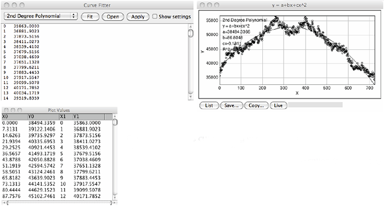Open the 2nd Degree Polynomial fit dropdown
Viewport: 384px width, 208px height.
coord(41,16)
